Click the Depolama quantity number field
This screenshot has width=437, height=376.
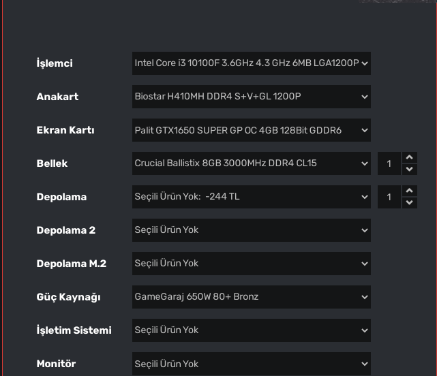[x=389, y=197]
